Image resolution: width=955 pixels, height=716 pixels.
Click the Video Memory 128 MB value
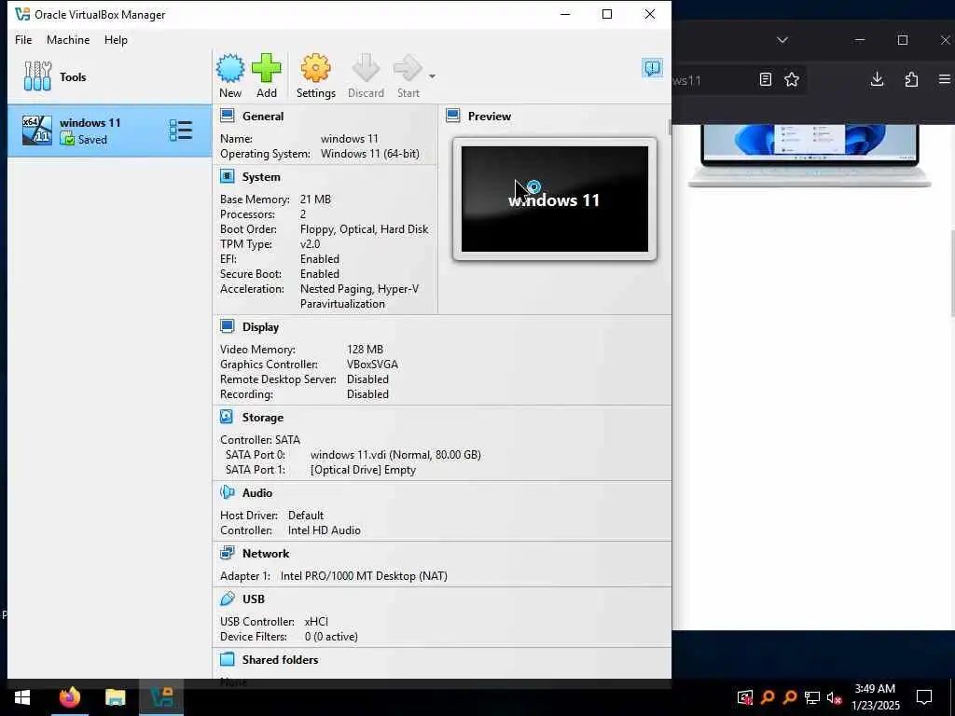[365, 350]
